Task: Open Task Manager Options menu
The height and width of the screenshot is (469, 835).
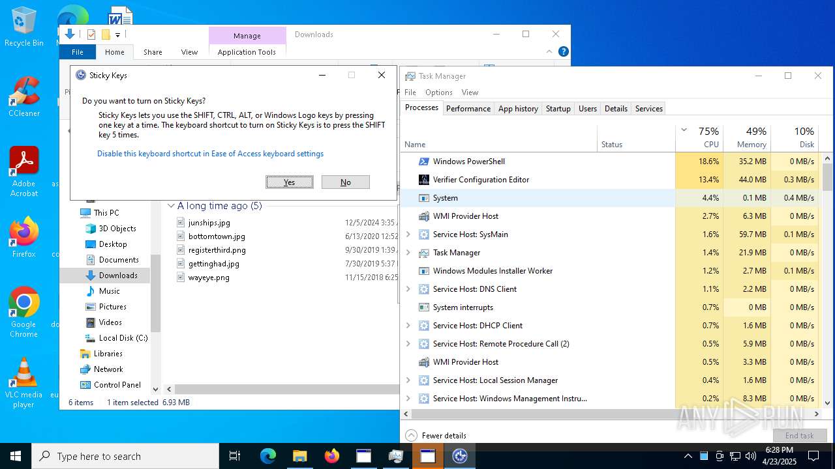Action: point(439,92)
